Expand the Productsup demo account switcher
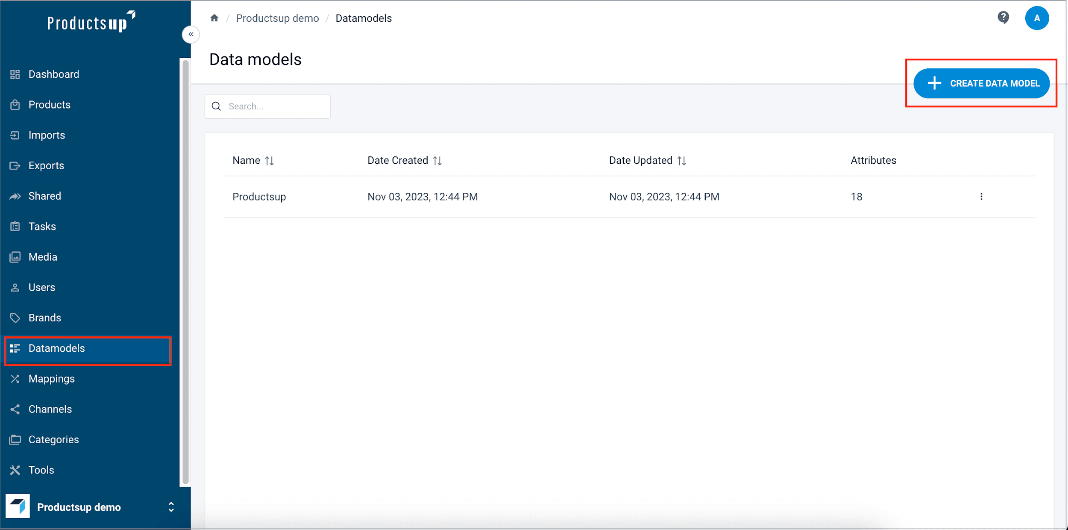 [x=171, y=507]
